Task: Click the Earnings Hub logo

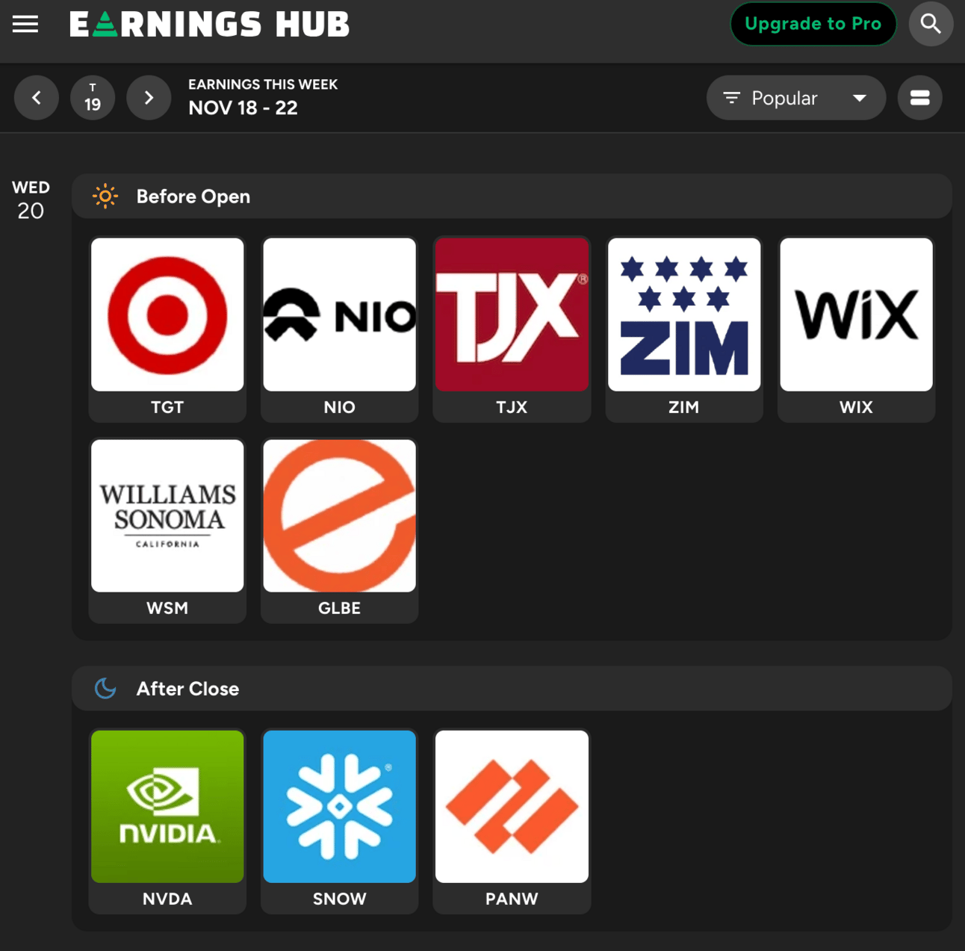Action: [x=209, y=24]
